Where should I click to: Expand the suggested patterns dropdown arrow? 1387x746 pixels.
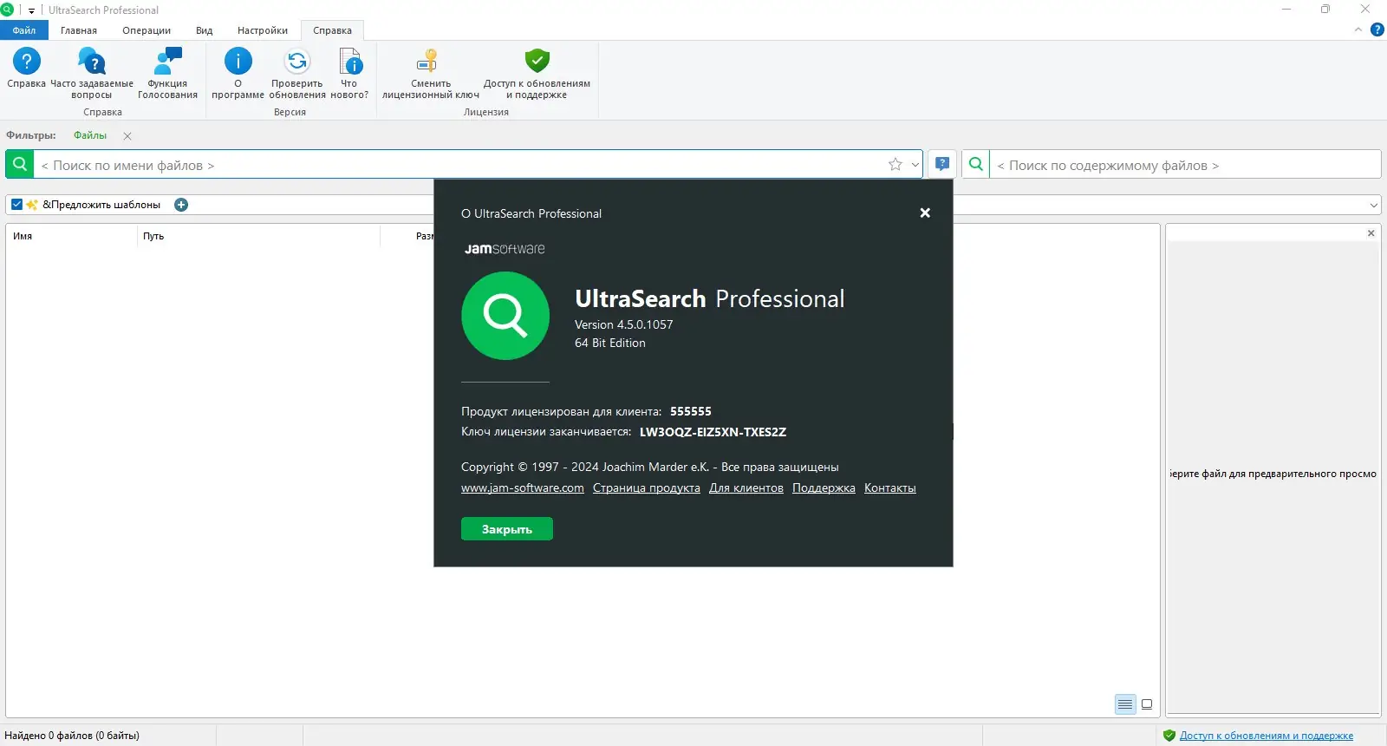1373,206
